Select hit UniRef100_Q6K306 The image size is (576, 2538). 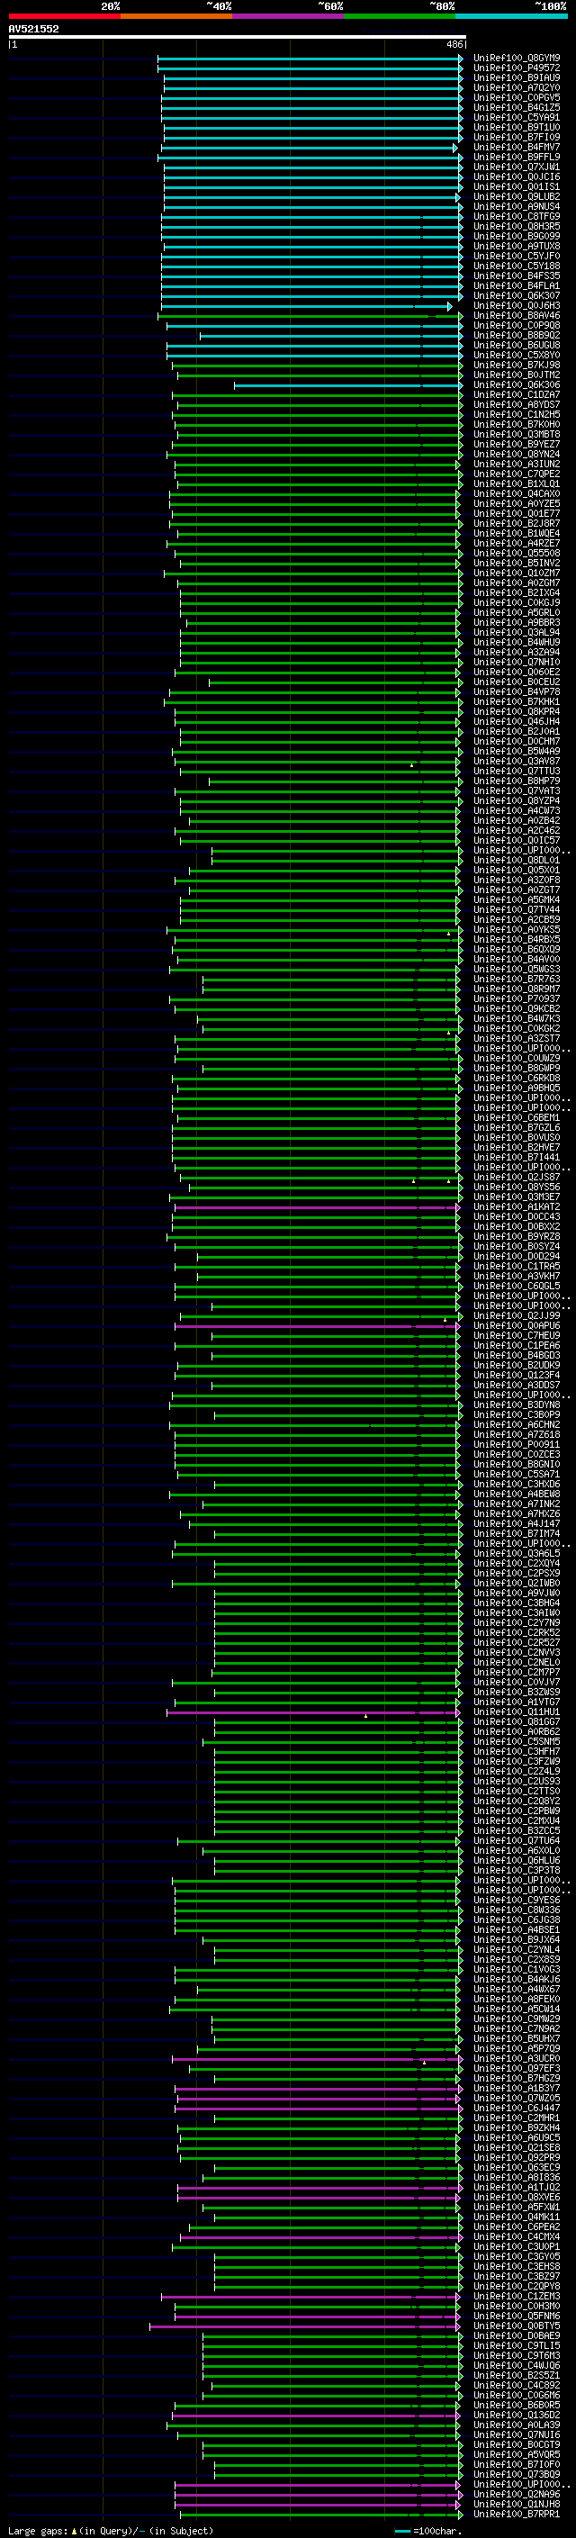pyautogui.click(x=517, y=385)
